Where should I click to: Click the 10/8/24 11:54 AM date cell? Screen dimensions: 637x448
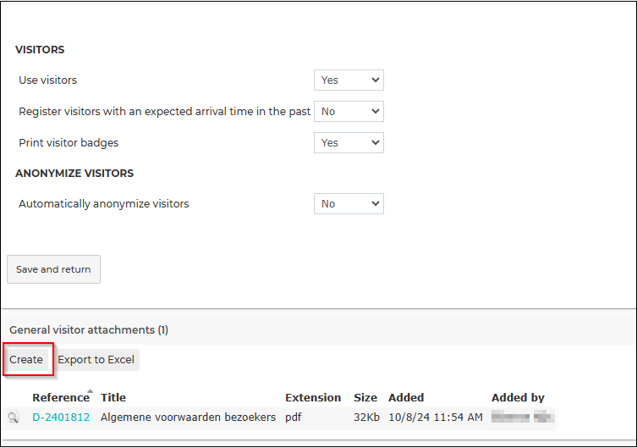(x=436, y=418)
